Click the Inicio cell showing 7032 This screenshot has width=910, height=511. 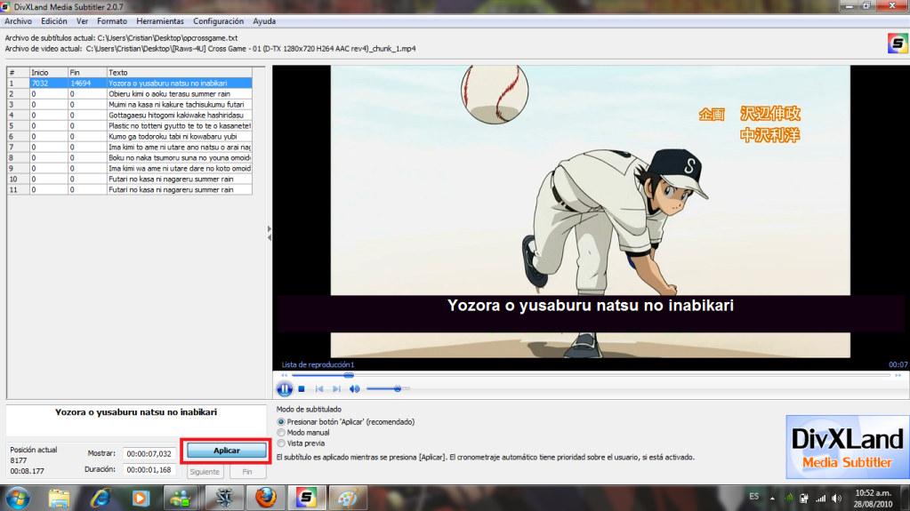49,84
